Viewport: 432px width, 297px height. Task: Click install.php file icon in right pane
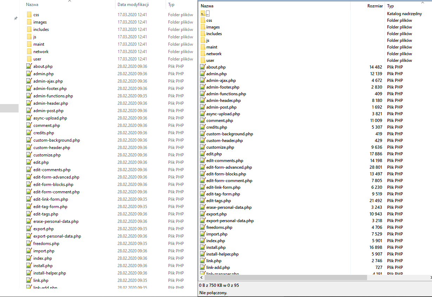pyautogui.click(x=203, y=247)
